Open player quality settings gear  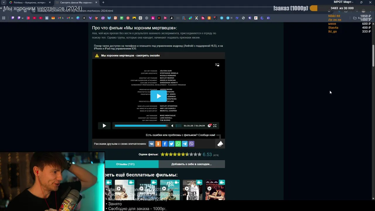click(x=209, y=126)
